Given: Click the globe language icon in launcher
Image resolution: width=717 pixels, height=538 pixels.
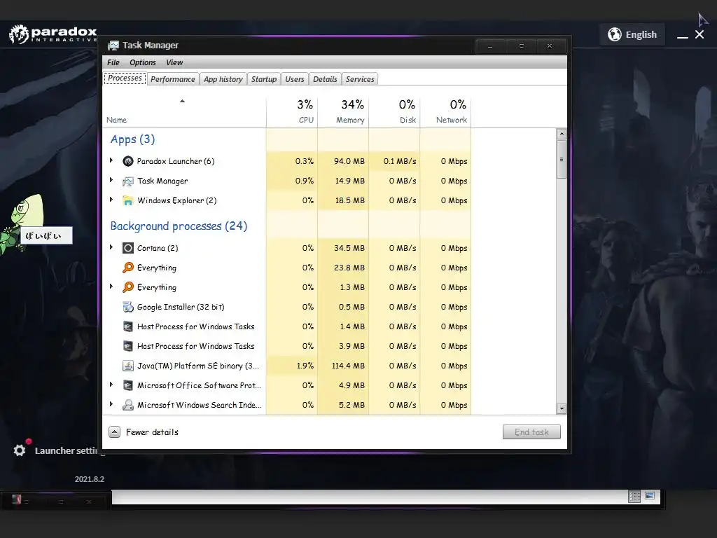Looking at the screenshot, I should click(615, 34).
